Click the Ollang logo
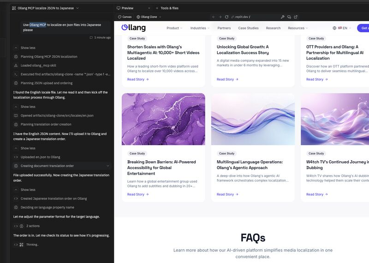369x263 pixels. point(133,28)
